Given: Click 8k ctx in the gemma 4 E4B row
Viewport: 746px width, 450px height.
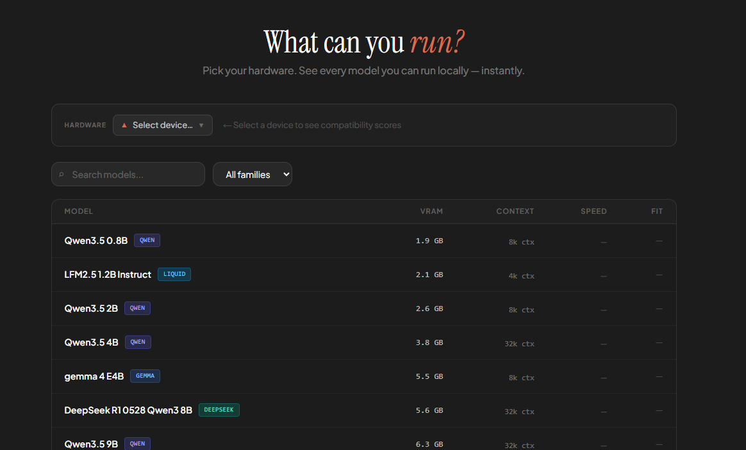Looking at the screenshot, I should pos(522,378).
